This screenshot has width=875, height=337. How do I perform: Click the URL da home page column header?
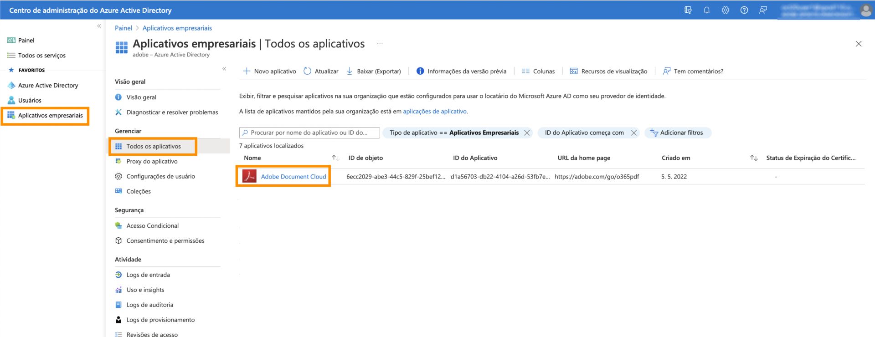[x=584, y=158]
